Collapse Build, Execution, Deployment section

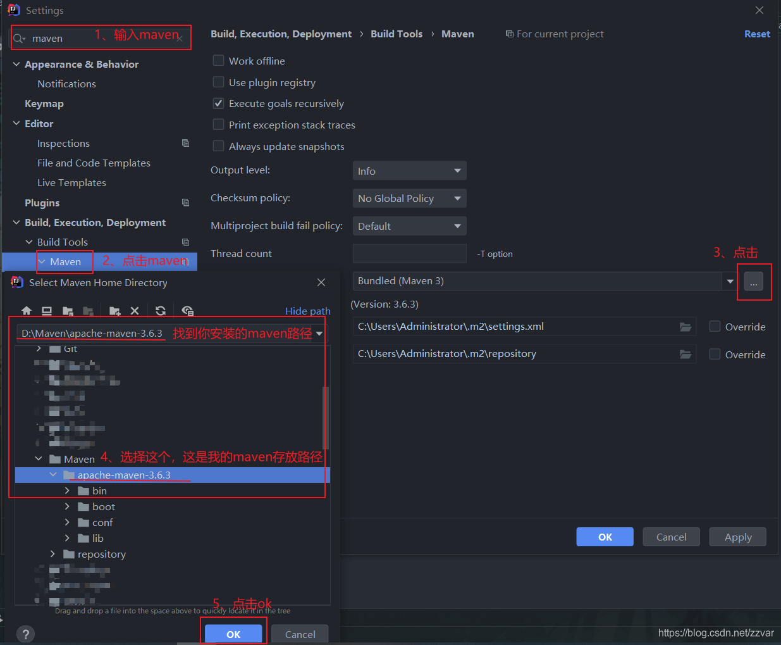tap(16, 222)
